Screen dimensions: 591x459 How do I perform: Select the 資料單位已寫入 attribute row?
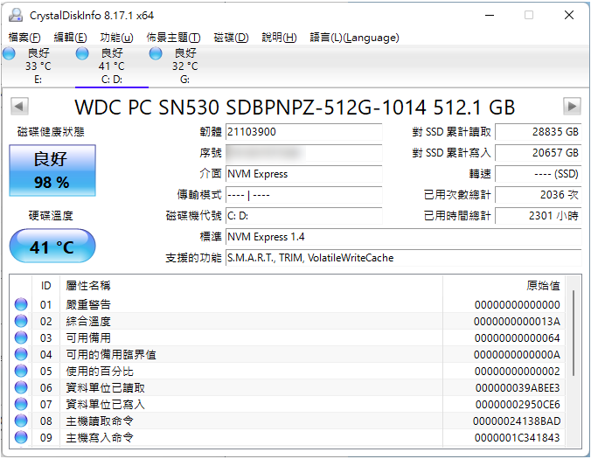coord(288,404)
